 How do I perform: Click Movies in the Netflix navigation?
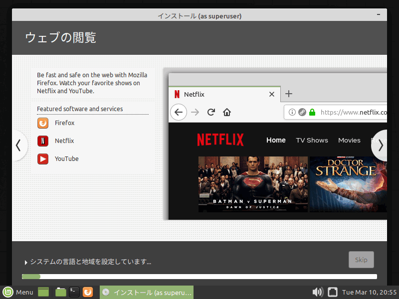[x=349, y=141]
